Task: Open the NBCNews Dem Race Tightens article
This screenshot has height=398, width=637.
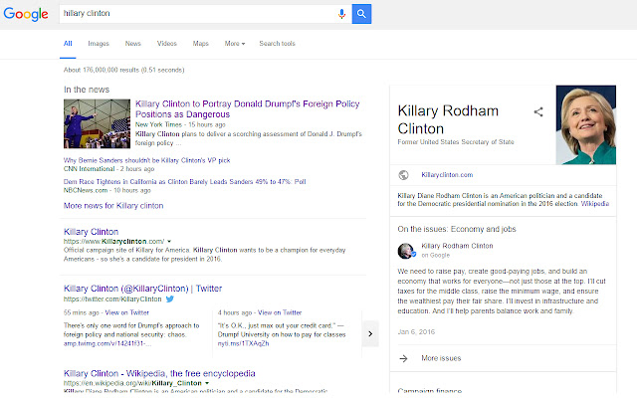Action: (184, 182)
